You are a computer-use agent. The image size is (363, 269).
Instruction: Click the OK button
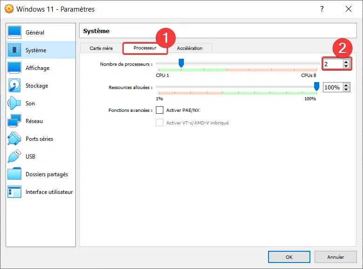pos(289,257)
